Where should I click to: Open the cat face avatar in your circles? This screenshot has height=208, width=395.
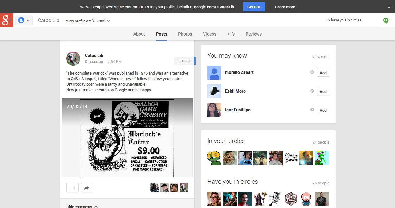[230, 158]
